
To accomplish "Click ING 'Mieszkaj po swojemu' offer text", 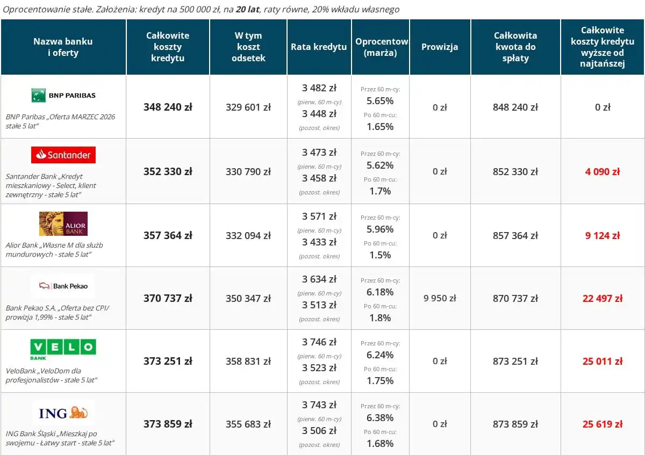I will pos(60,438).
